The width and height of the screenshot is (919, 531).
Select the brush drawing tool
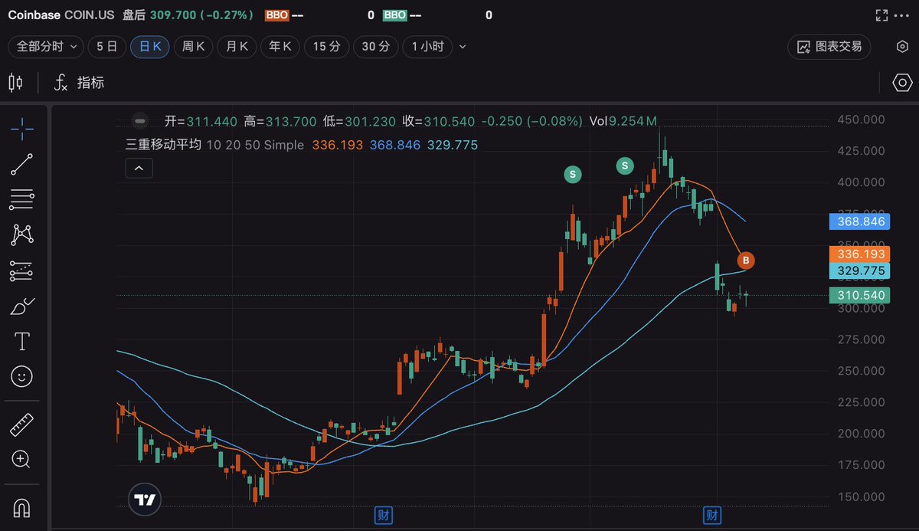coord(22,306)
